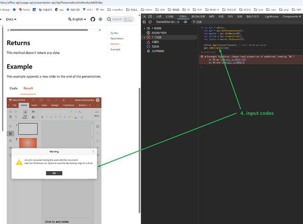Screen dimensions: 303x224
Task: Jump to Syntax in page contents
Action: [114, 33]
